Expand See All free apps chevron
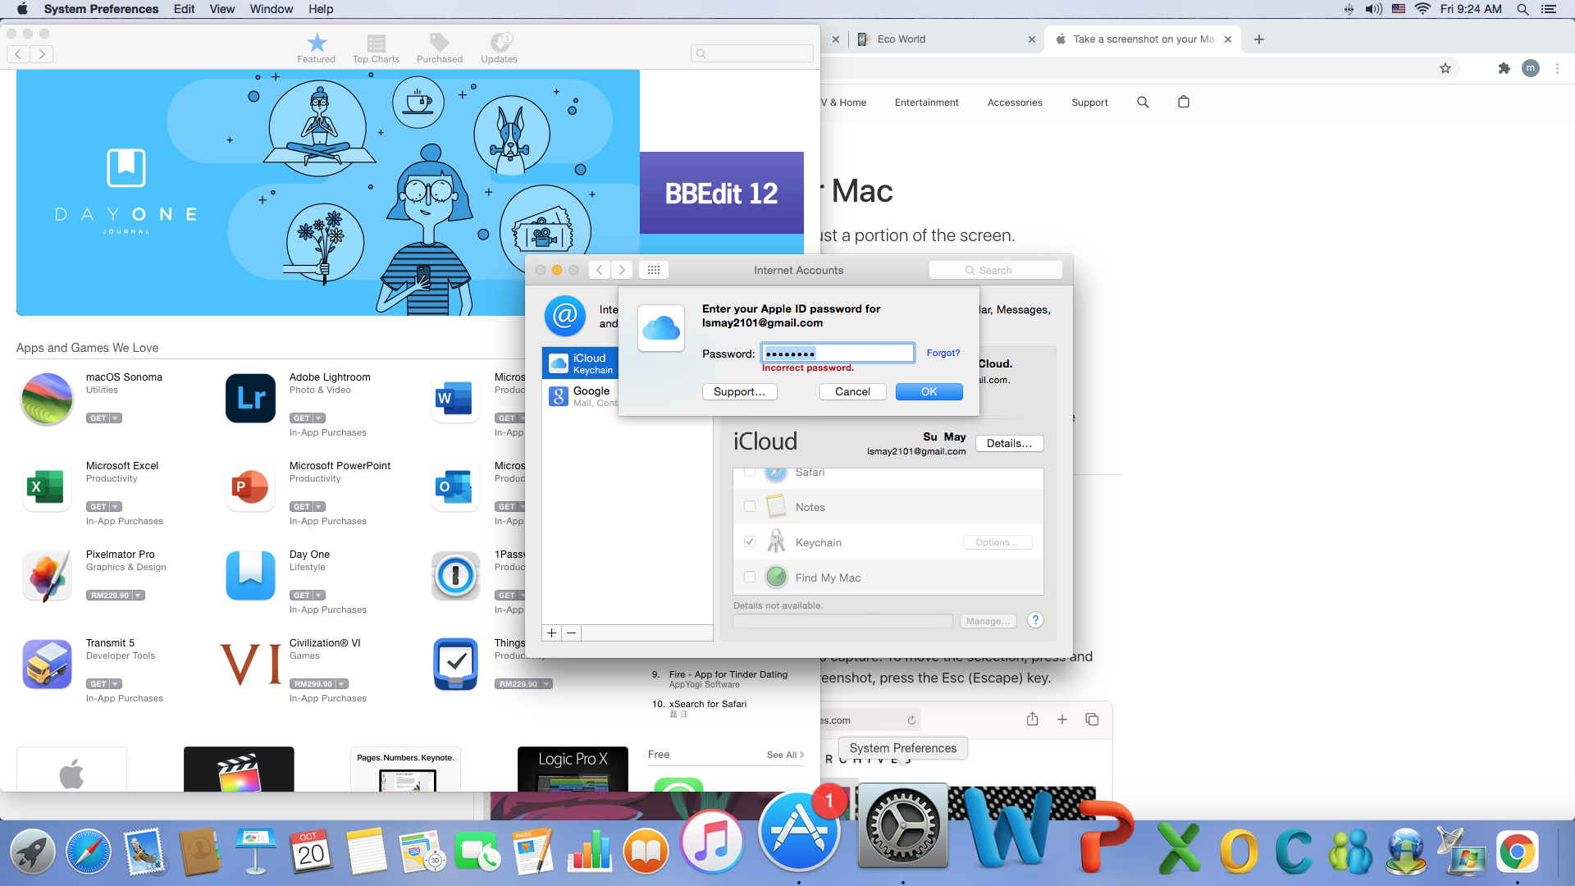This screenshot has width=1575, height=886. 801,755
